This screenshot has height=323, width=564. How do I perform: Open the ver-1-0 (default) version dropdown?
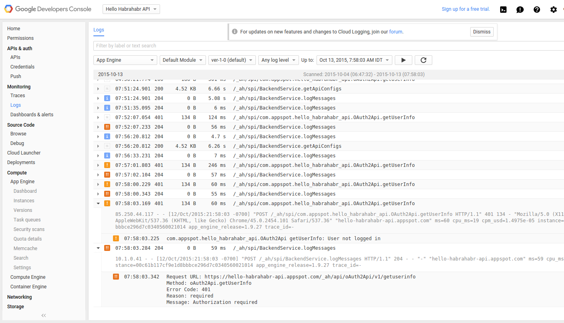point(232,60)
